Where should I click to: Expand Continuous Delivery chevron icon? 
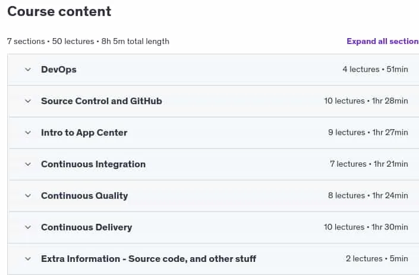click(28, 227)
